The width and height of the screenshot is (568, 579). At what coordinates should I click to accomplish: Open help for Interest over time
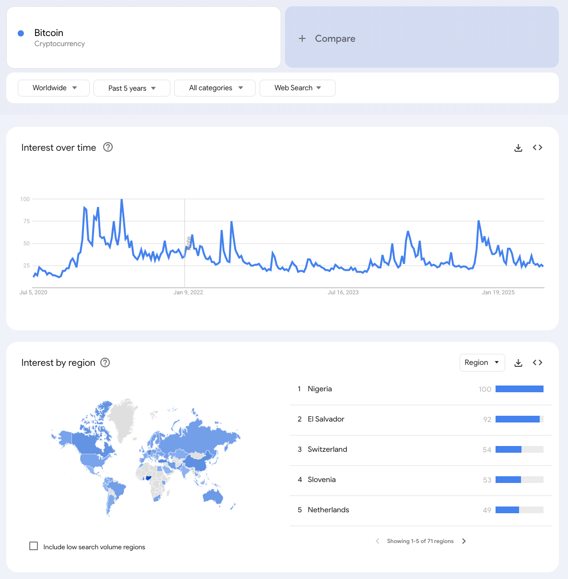[108, 147]
